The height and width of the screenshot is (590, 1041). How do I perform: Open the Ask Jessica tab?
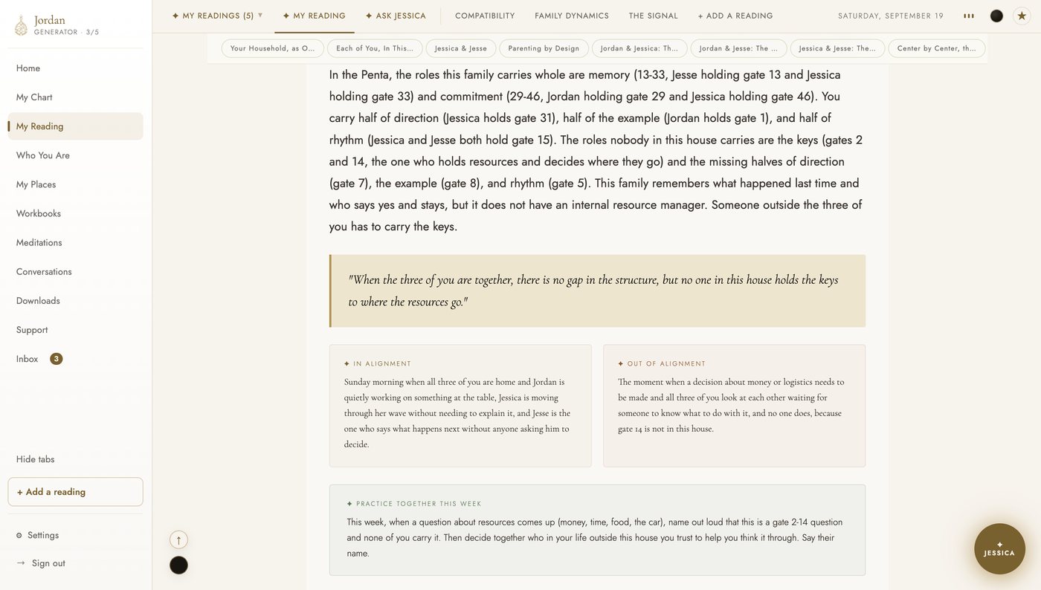tap(396, 16)
